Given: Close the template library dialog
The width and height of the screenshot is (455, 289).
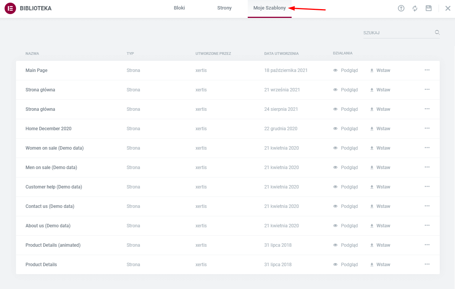Looking at the screenshot, I should tap(448, 8).
